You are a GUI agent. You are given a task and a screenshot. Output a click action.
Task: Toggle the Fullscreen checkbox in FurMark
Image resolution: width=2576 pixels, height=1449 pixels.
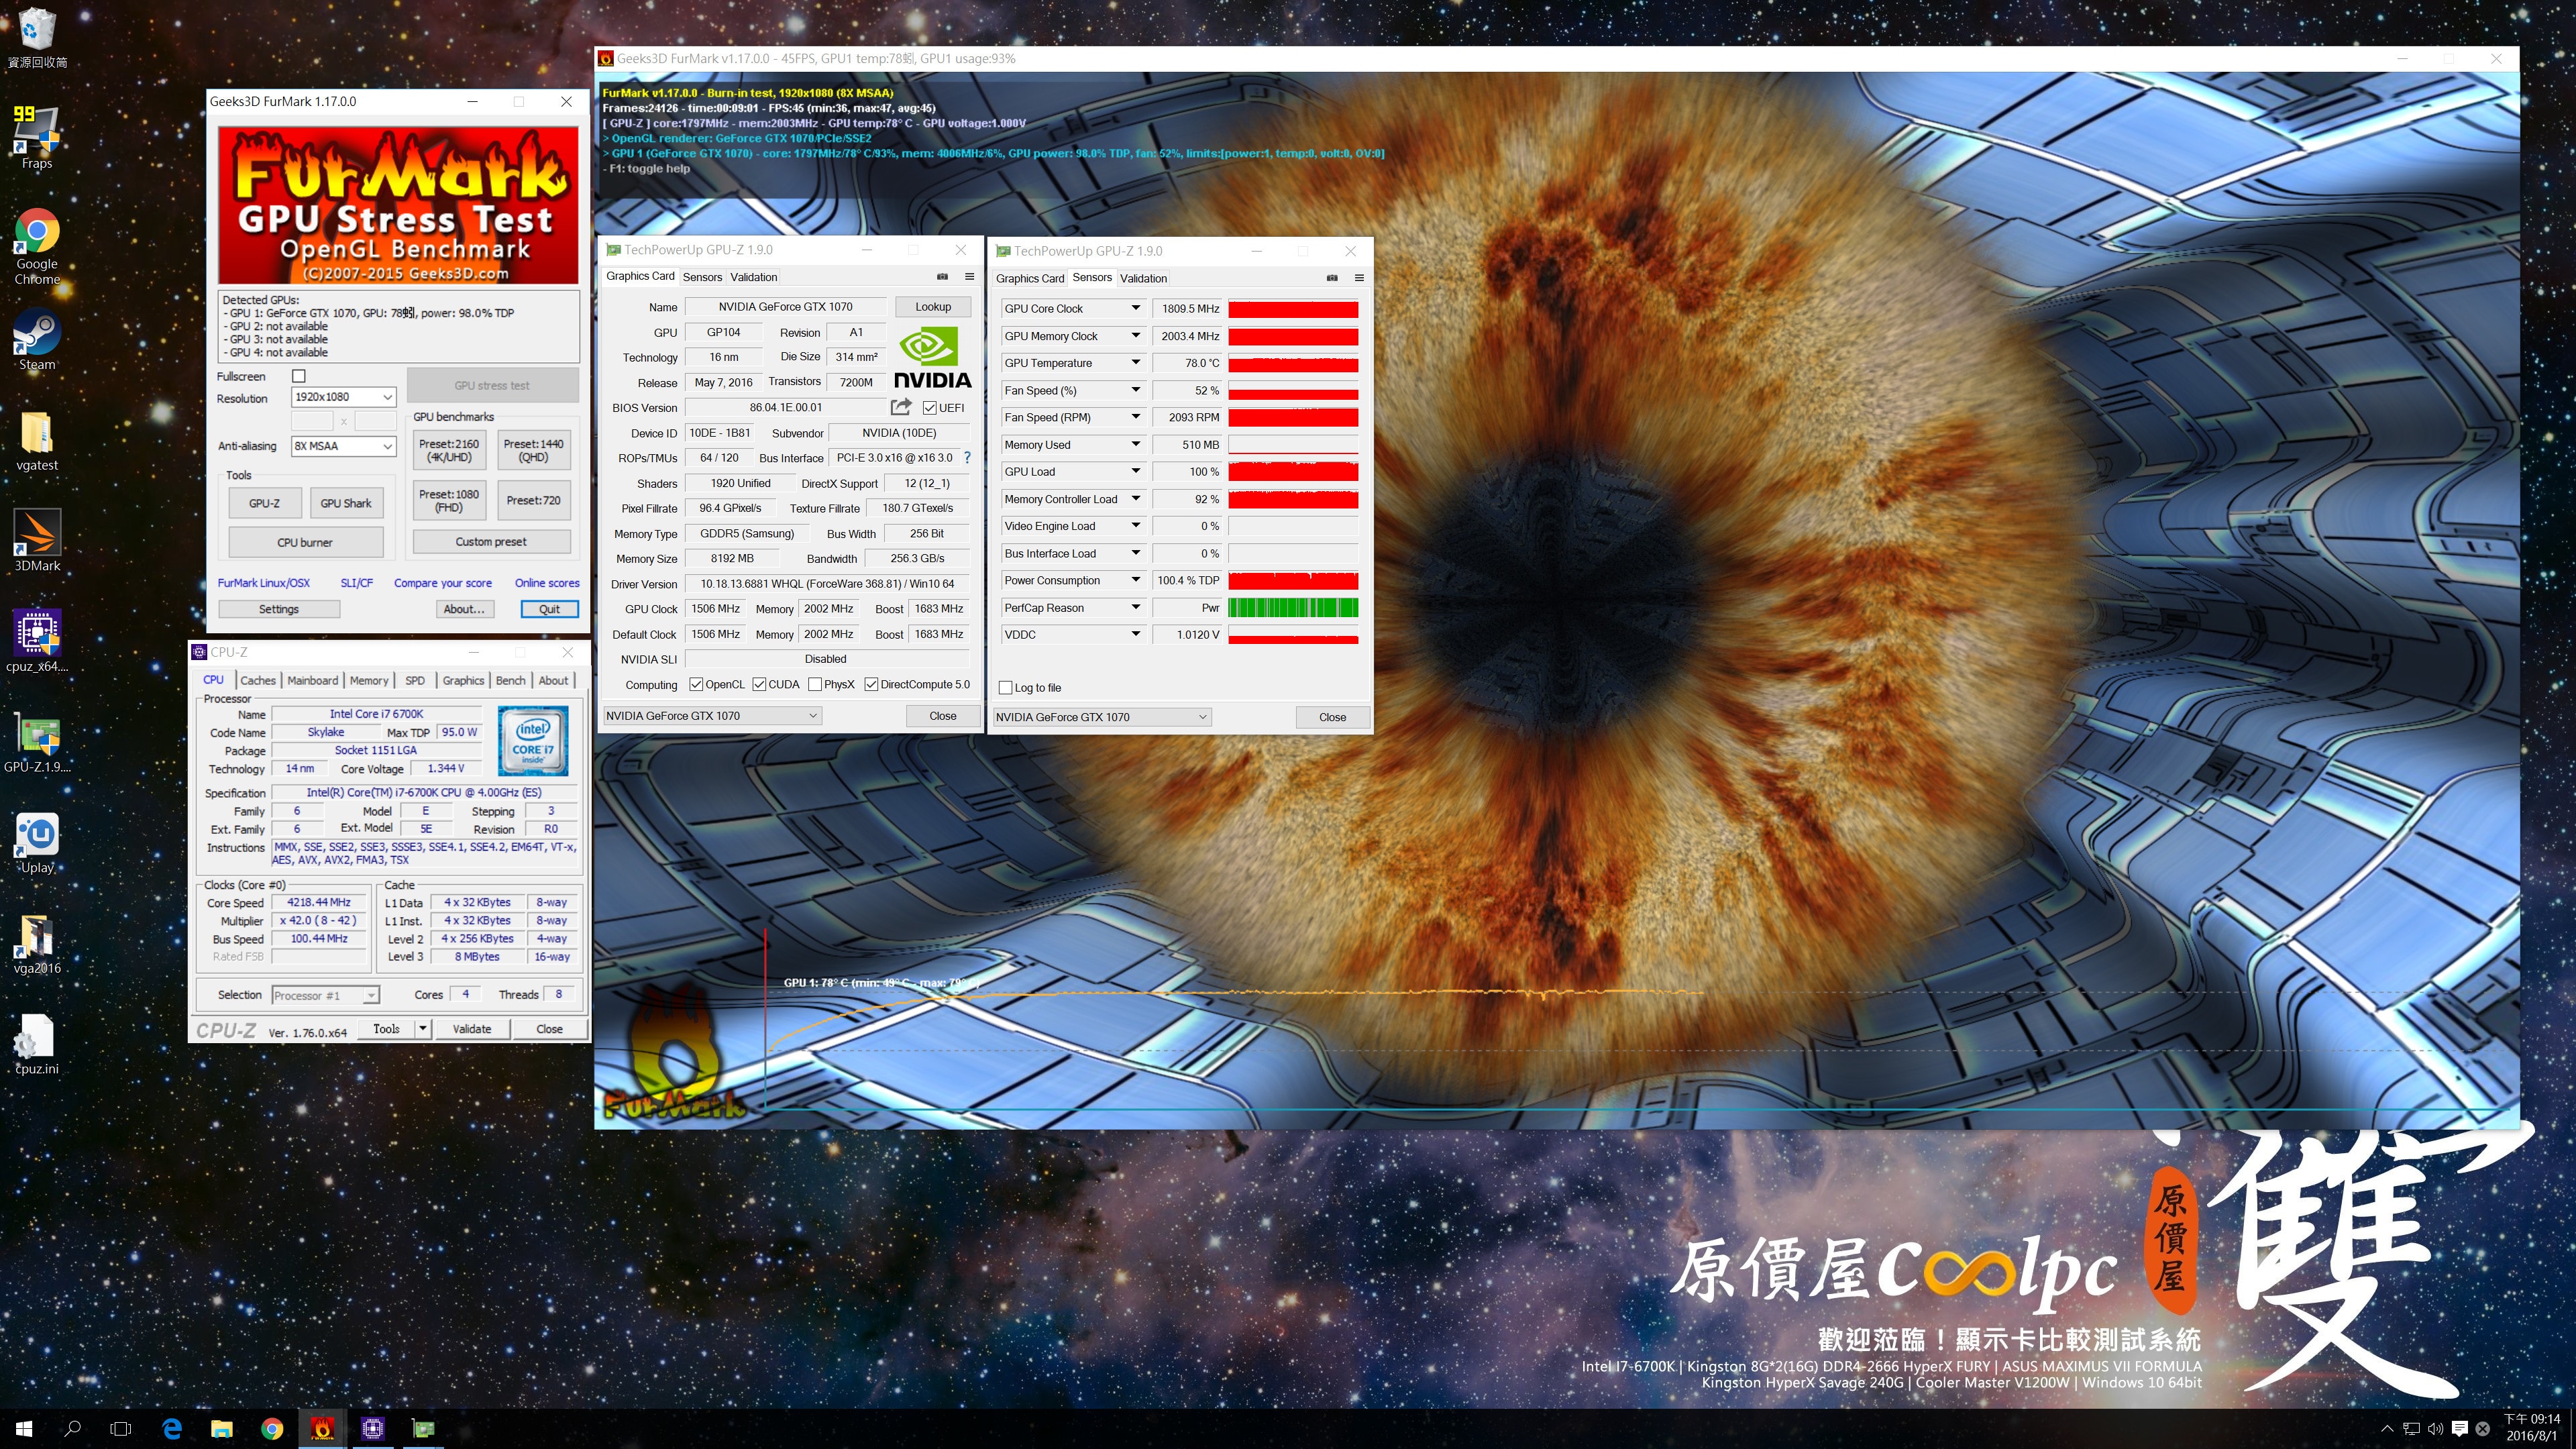pyautogui.click(x=298, y=376)
